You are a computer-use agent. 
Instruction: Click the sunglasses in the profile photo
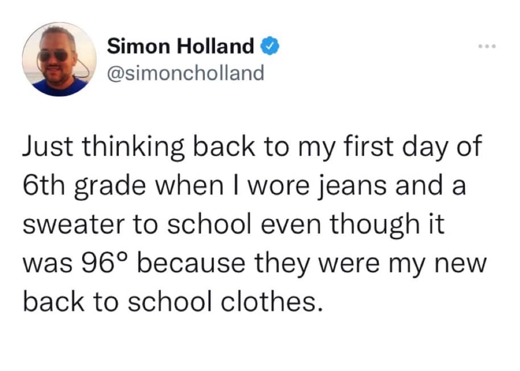point(53,56)
